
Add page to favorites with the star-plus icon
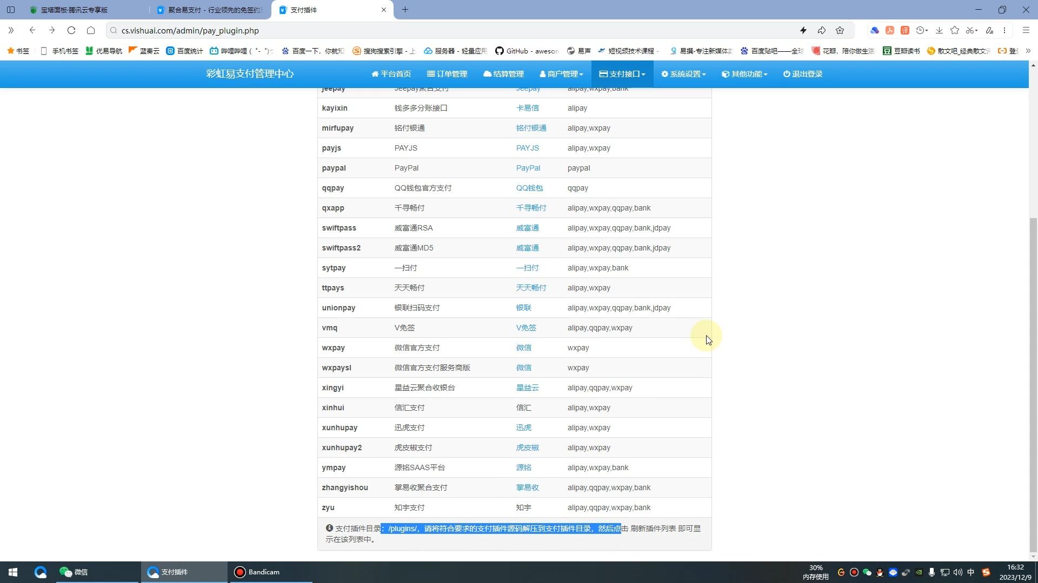pyautogui.click(x=840, y=30)
